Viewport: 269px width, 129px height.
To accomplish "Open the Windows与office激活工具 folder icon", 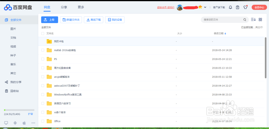I will click(x=49, y=95).
